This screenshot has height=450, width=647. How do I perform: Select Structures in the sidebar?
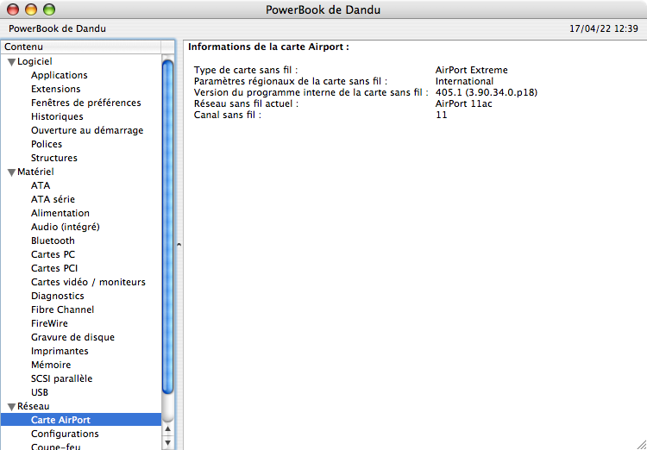tap(54, 158)
